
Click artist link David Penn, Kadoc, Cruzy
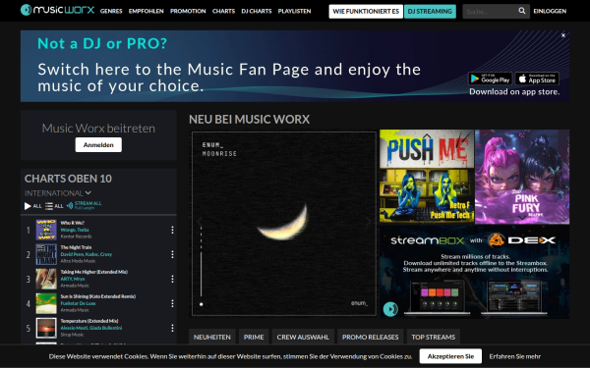tap(87, 254)
